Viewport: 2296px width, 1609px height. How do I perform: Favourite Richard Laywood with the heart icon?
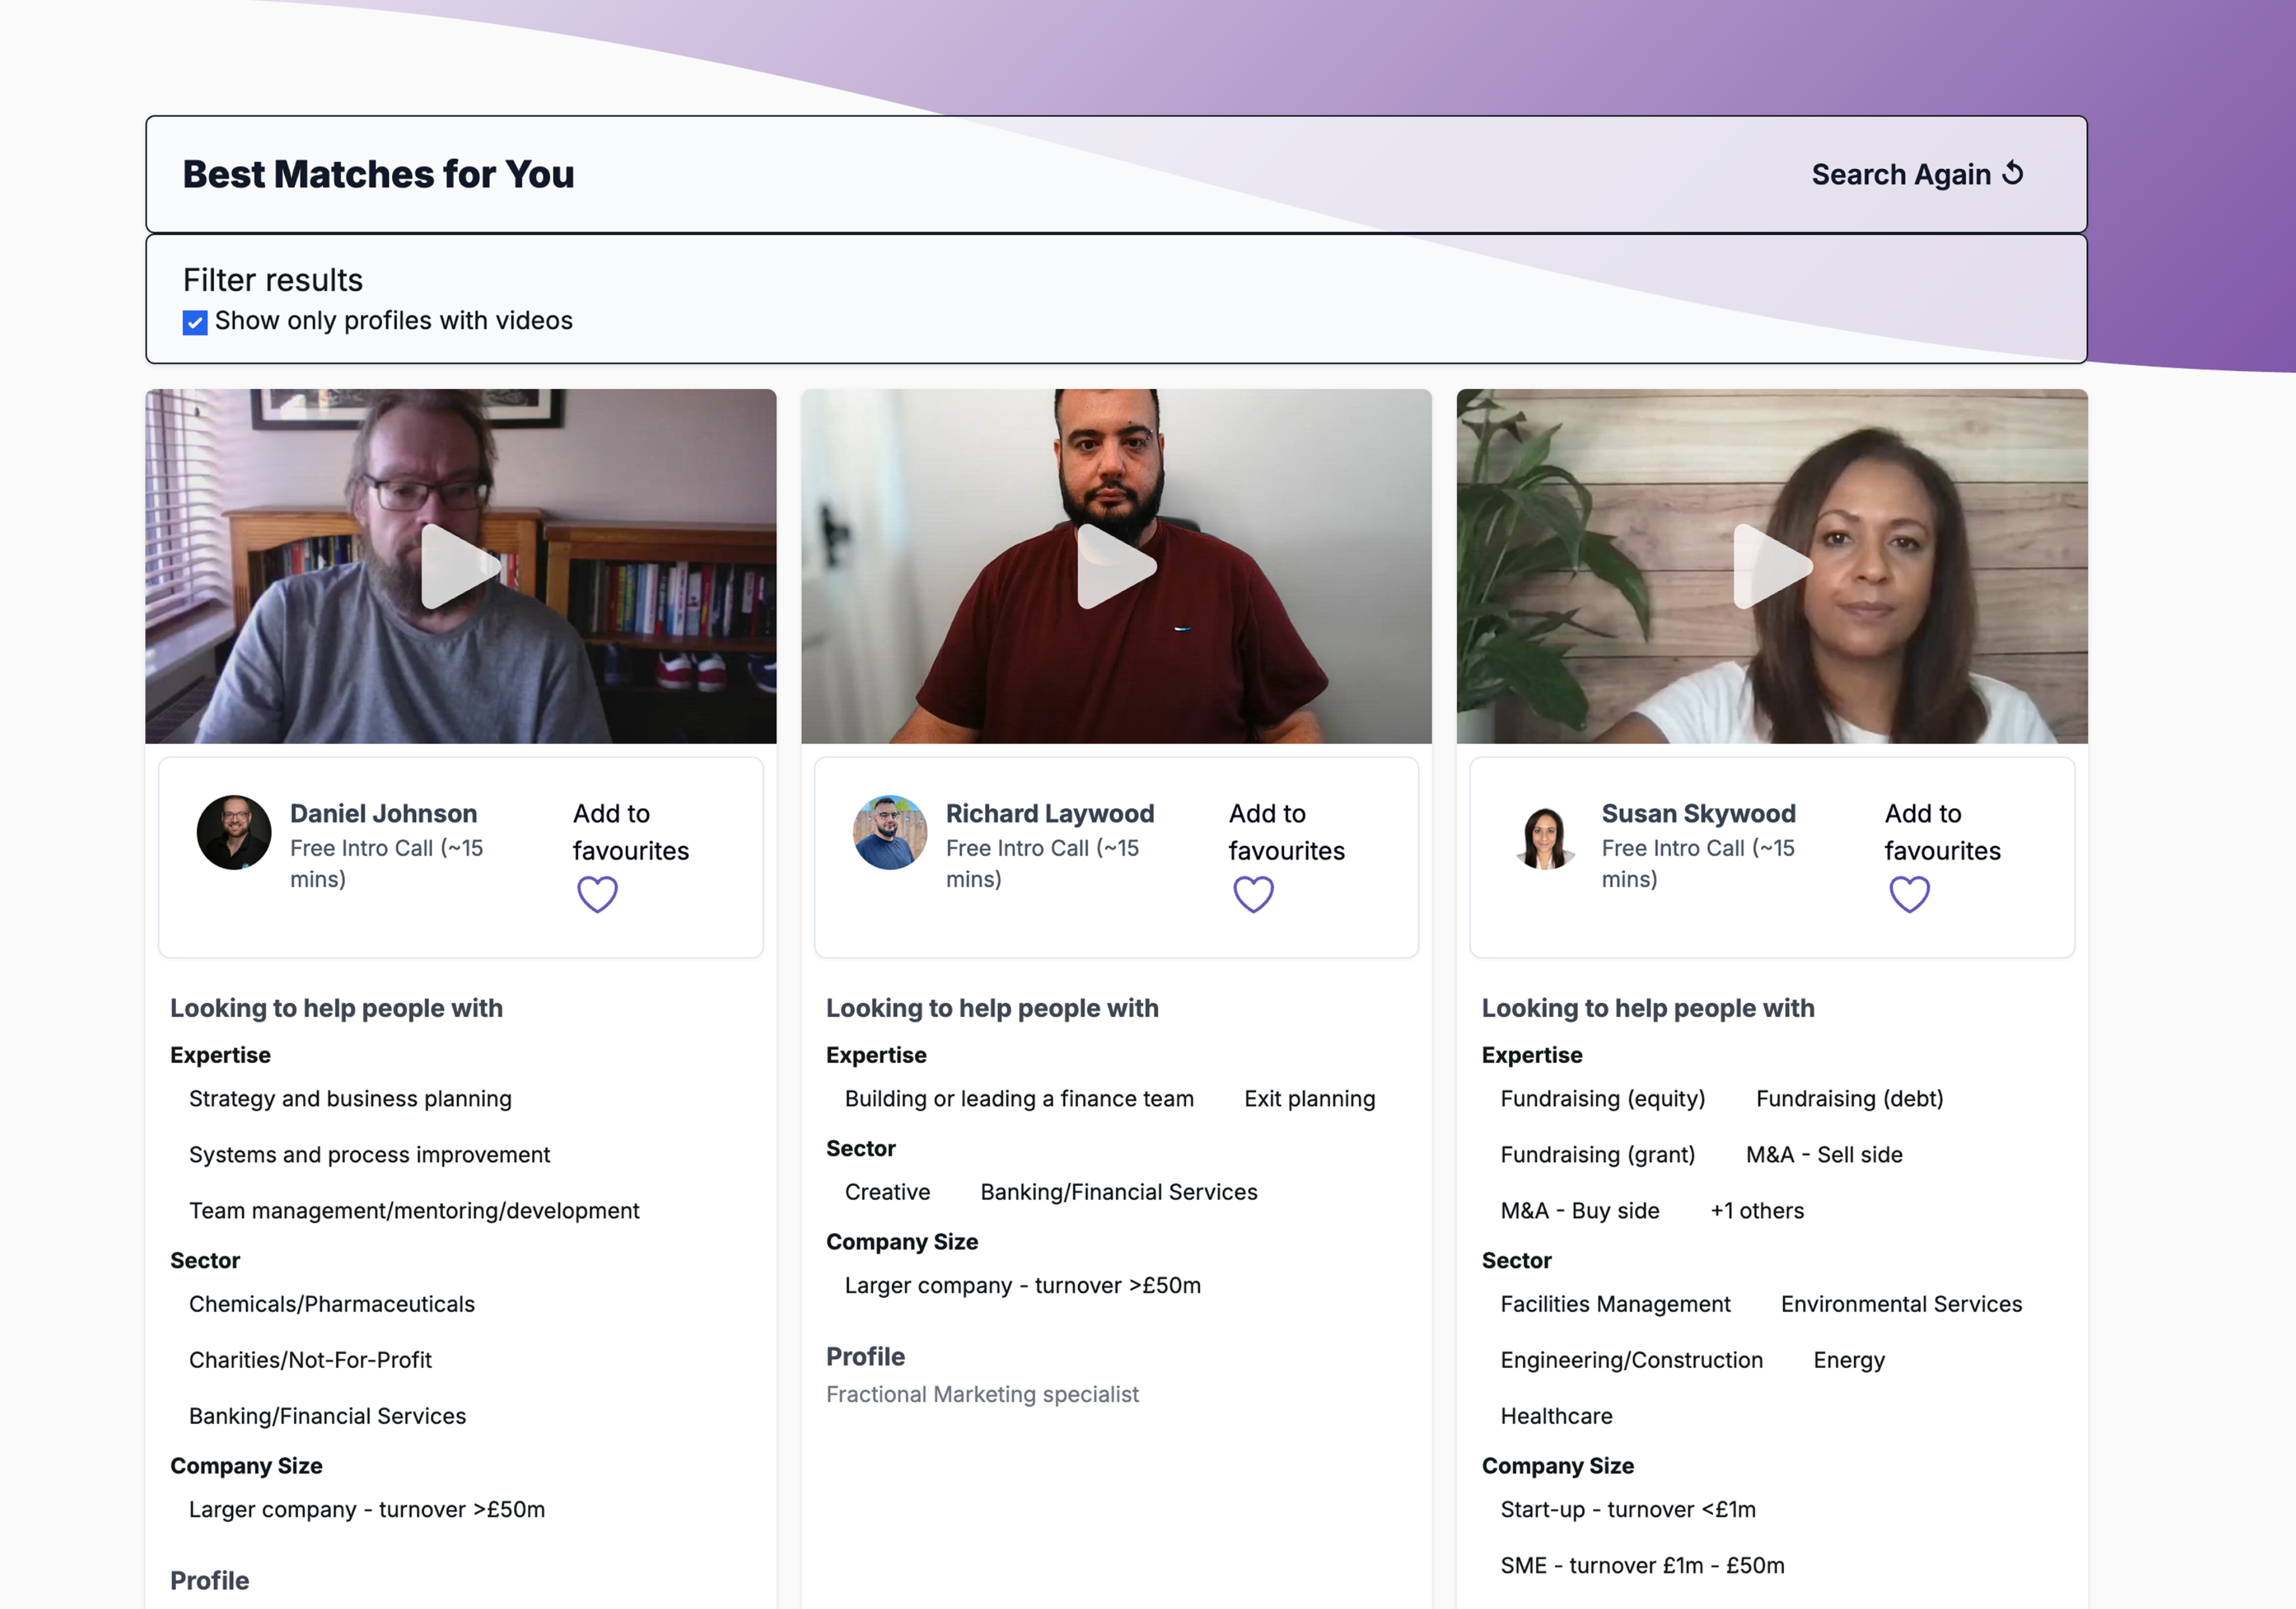pyautogui.click(x=1253, y=894)
